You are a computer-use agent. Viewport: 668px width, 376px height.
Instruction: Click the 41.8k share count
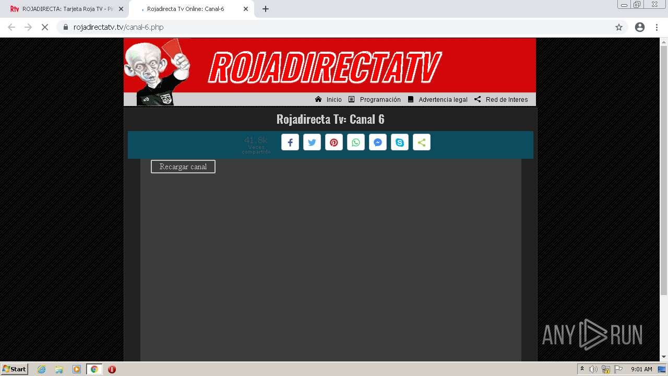(x=256, y=140)
